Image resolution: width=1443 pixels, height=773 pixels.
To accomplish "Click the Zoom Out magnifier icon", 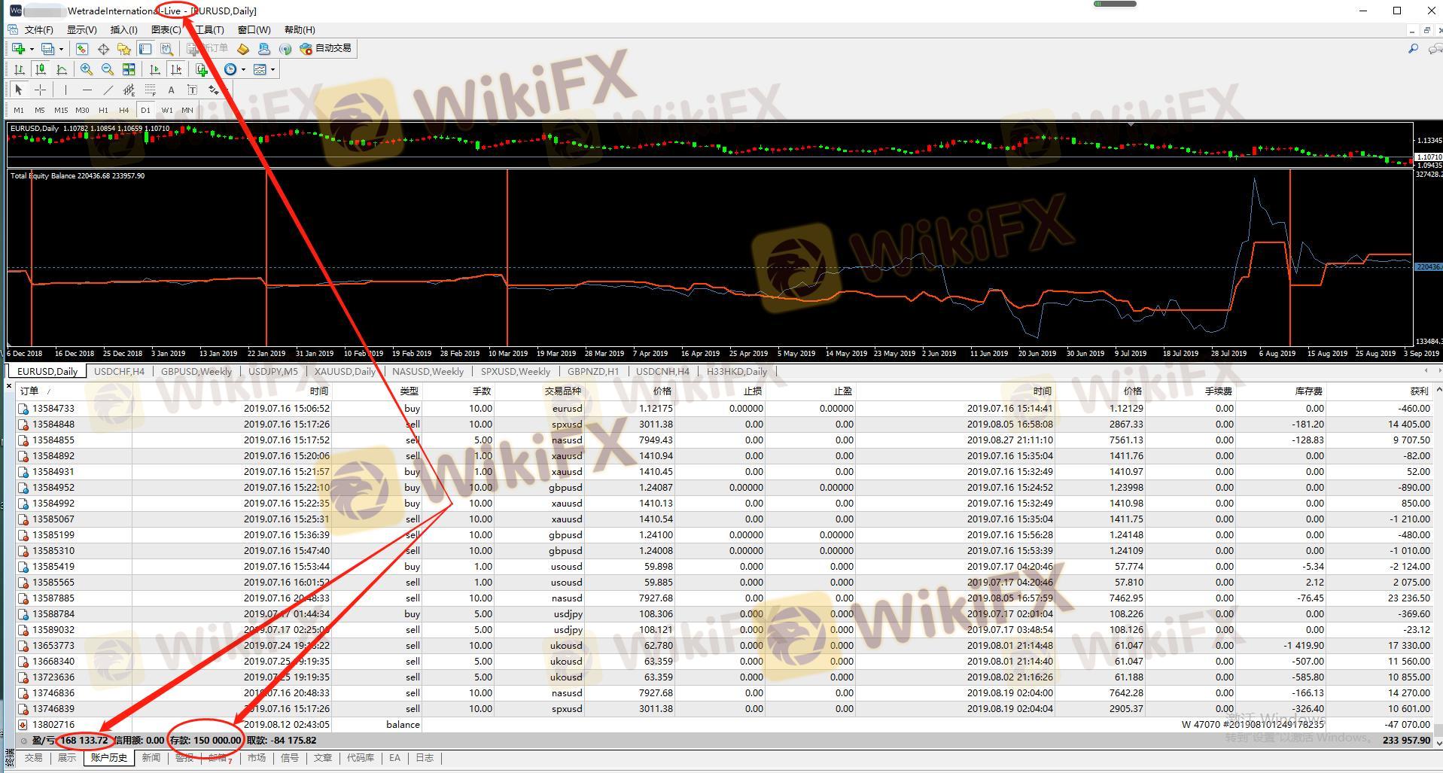I will pyautogui.click(x=108, y=69).
